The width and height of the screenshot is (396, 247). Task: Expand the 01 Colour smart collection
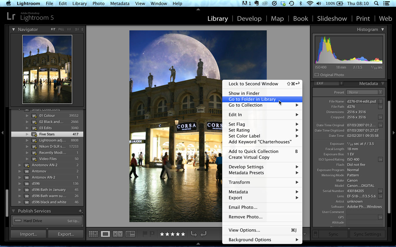(27, 115)
